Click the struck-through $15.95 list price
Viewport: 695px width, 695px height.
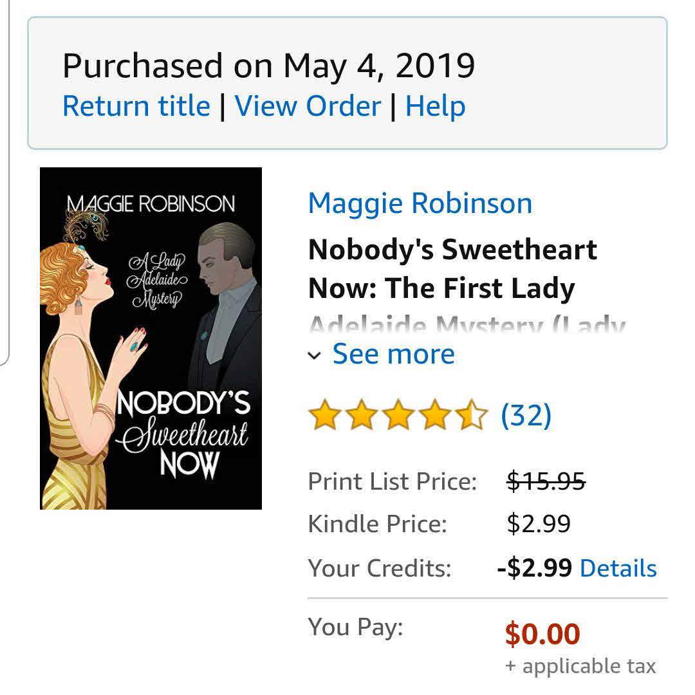pos(546,481)
